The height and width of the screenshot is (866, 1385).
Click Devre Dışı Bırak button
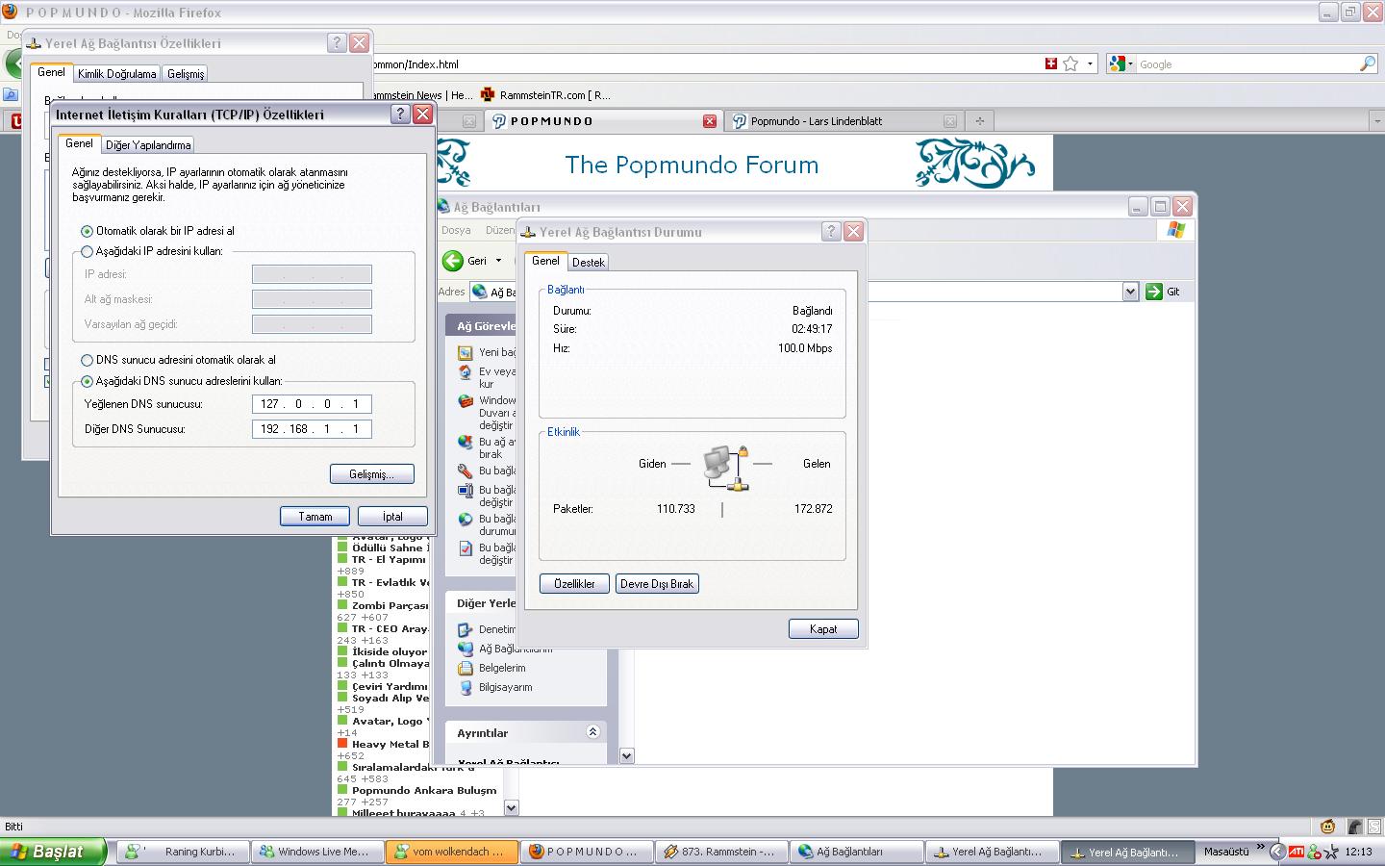coord(657,584)
